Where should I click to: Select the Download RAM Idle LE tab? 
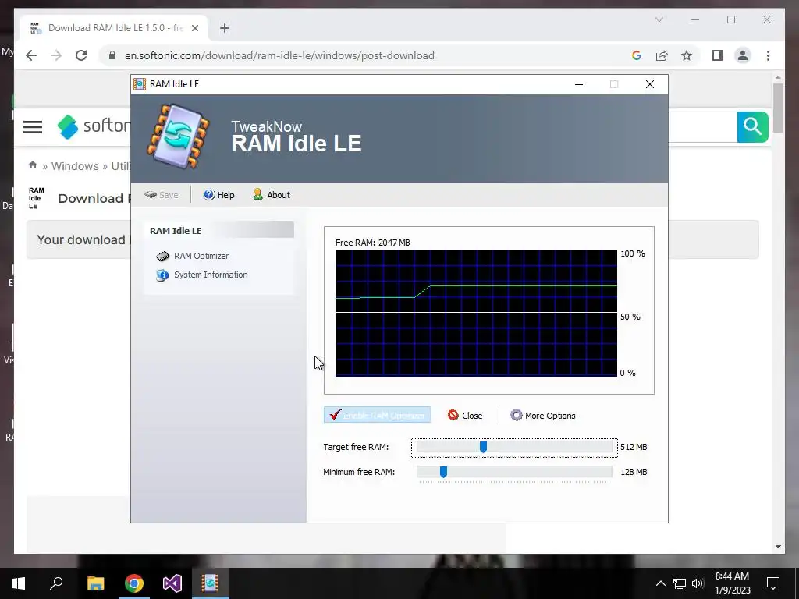[x=115, y=28]
